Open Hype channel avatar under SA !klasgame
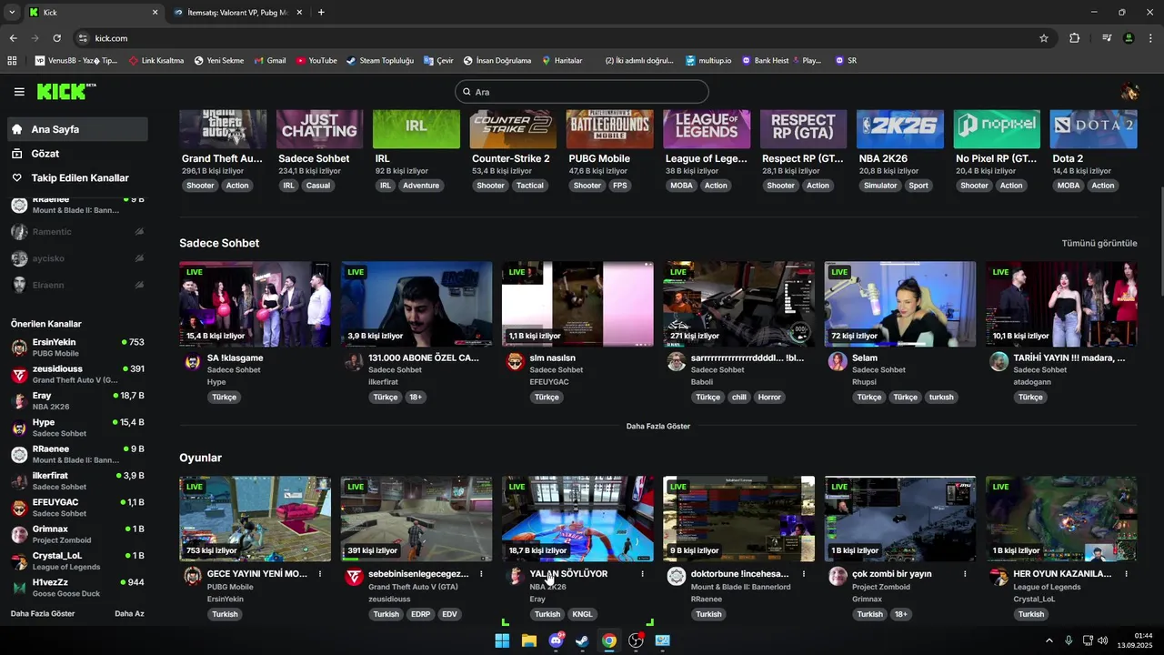This screenshot has width=1164, height=655. point(192,362)
